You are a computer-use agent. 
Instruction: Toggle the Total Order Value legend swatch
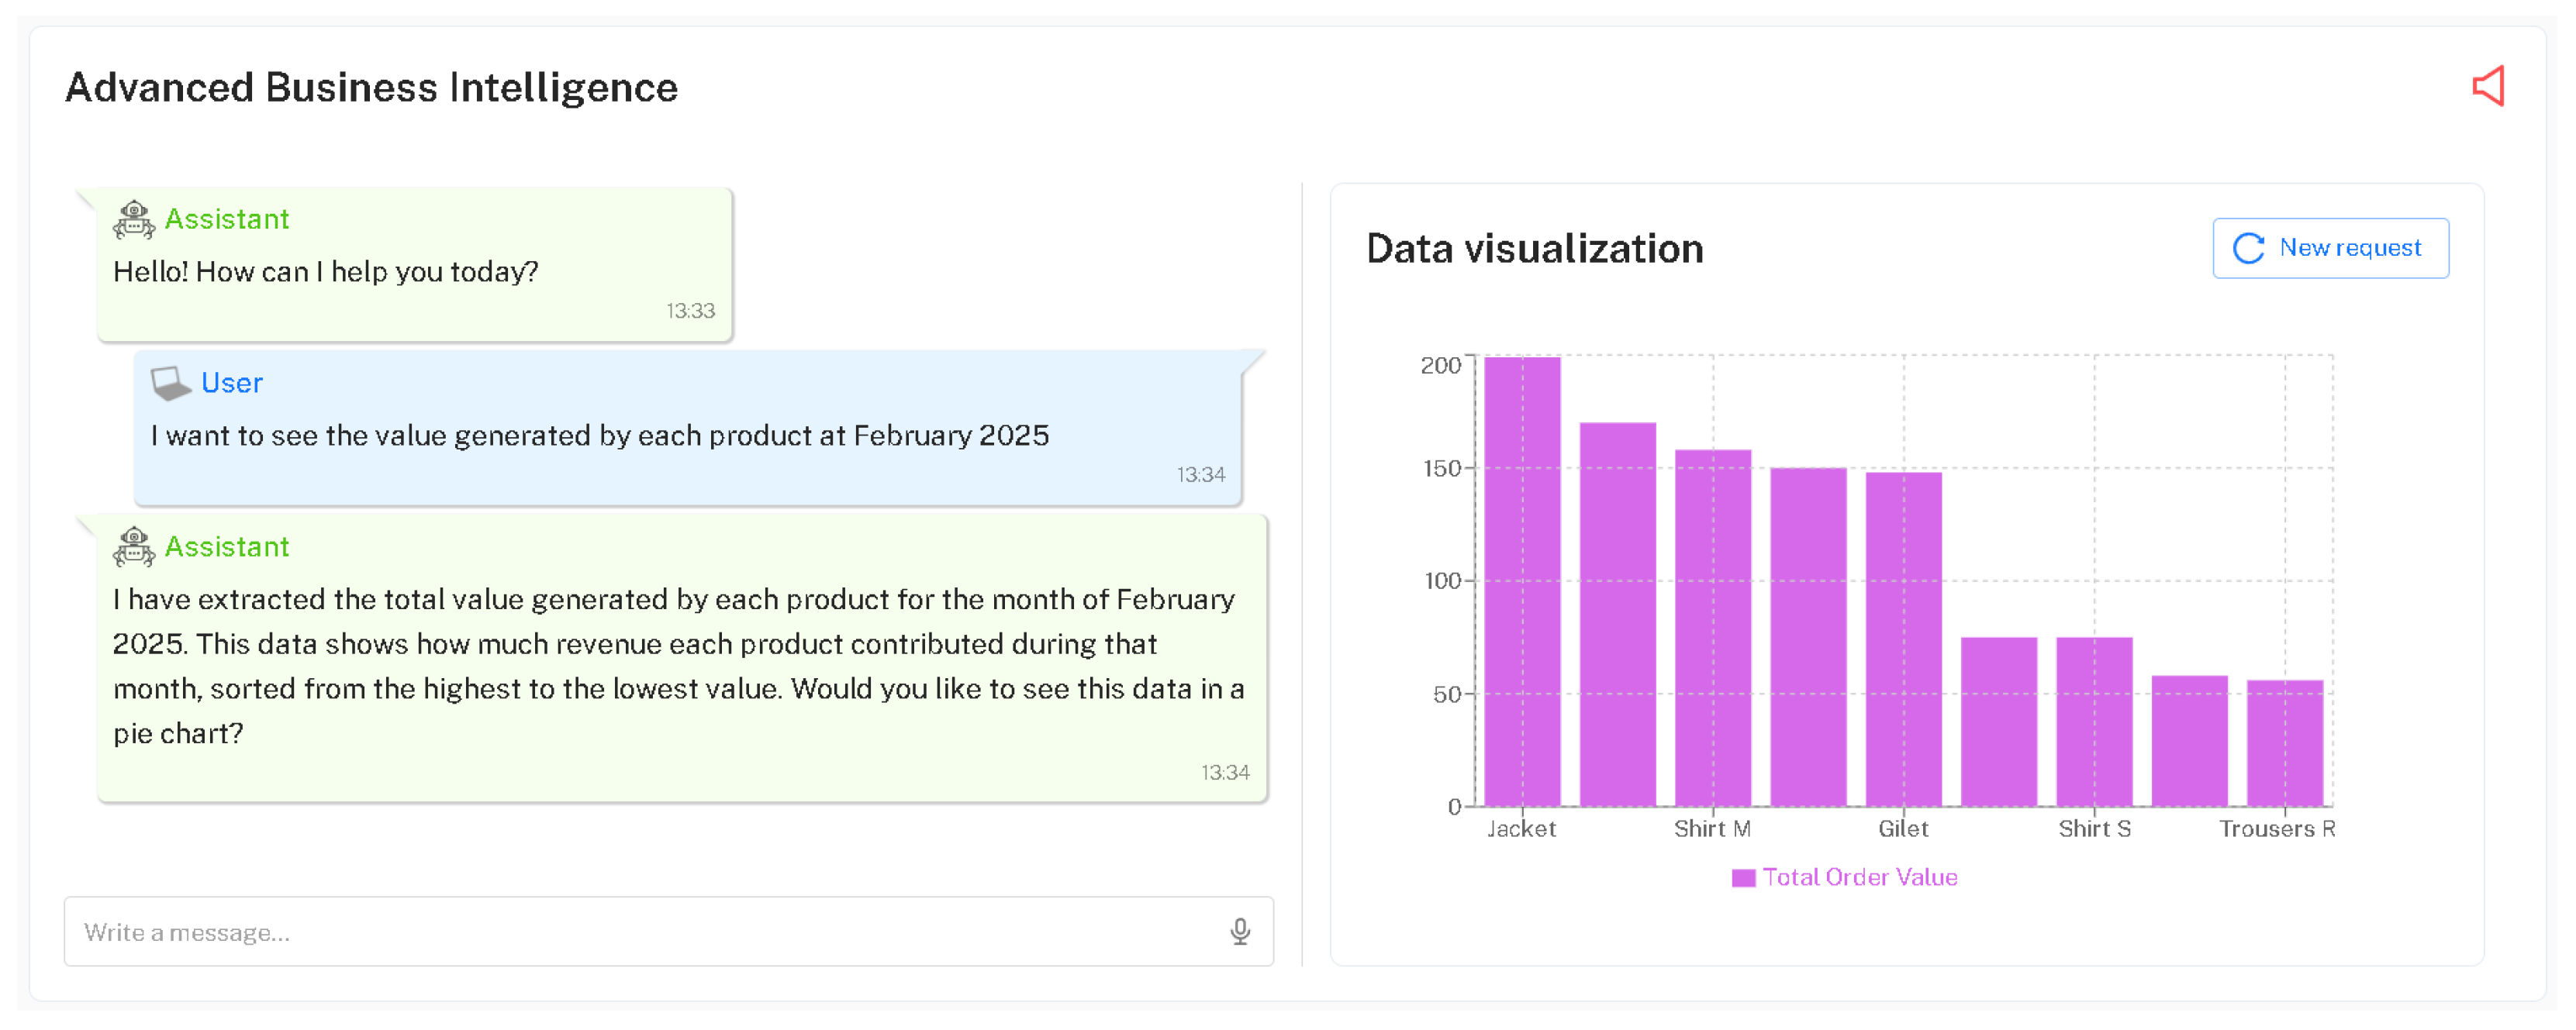click(x=1743, y=877)
